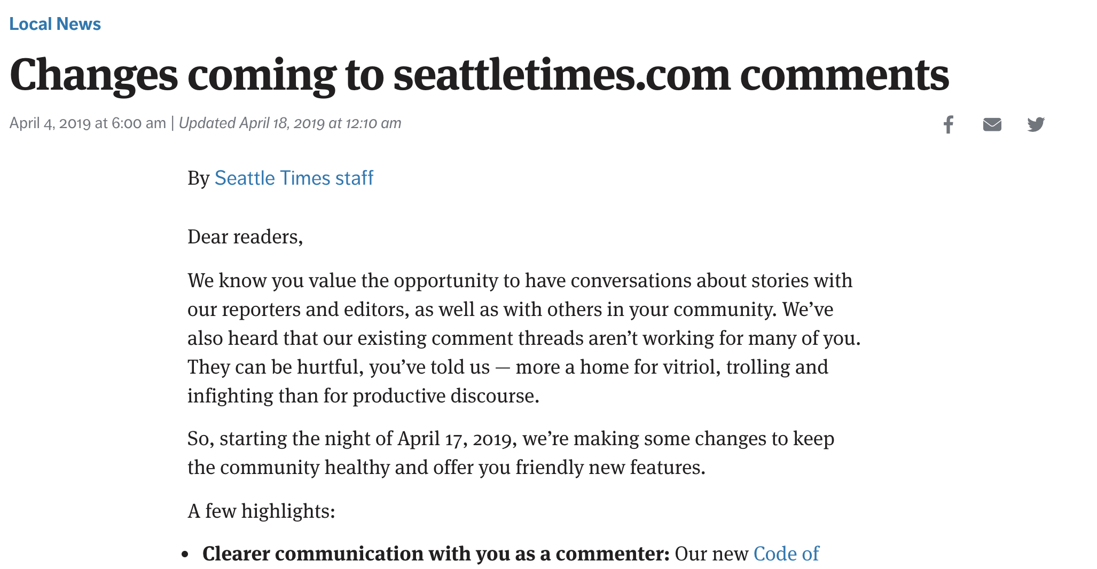Open the Local News section link
Screen dimensions: 1097x569
55,24
